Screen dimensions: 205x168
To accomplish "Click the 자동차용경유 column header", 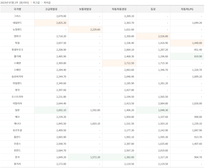I will pos(119,9).
